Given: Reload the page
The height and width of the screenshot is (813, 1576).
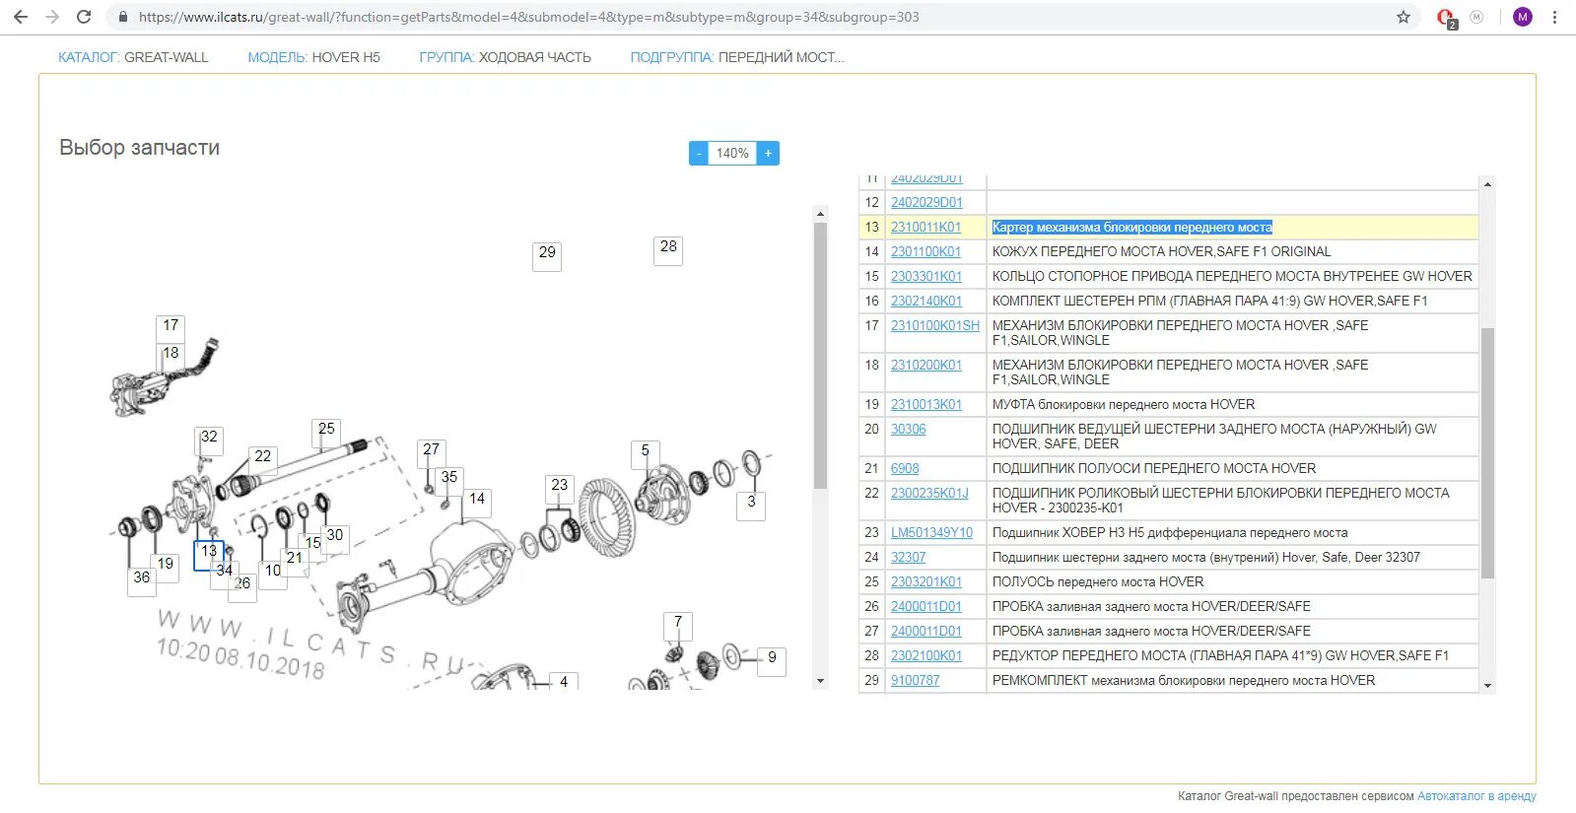Looking at the screenshot, I should click(x=84, y=17).
